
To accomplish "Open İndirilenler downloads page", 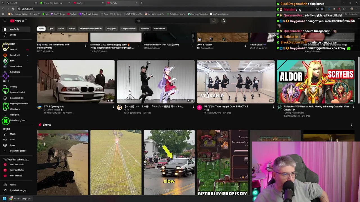I will coord(16,115).
